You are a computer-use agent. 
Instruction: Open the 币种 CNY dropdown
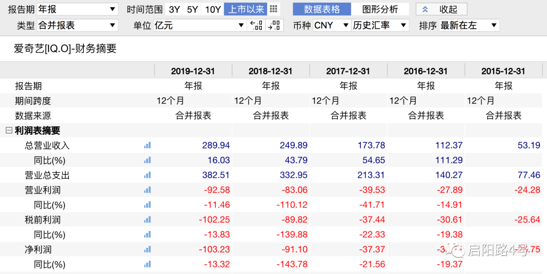pos(332,25)
